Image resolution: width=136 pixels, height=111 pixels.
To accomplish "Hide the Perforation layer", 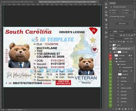I will [x=110, y=56].
